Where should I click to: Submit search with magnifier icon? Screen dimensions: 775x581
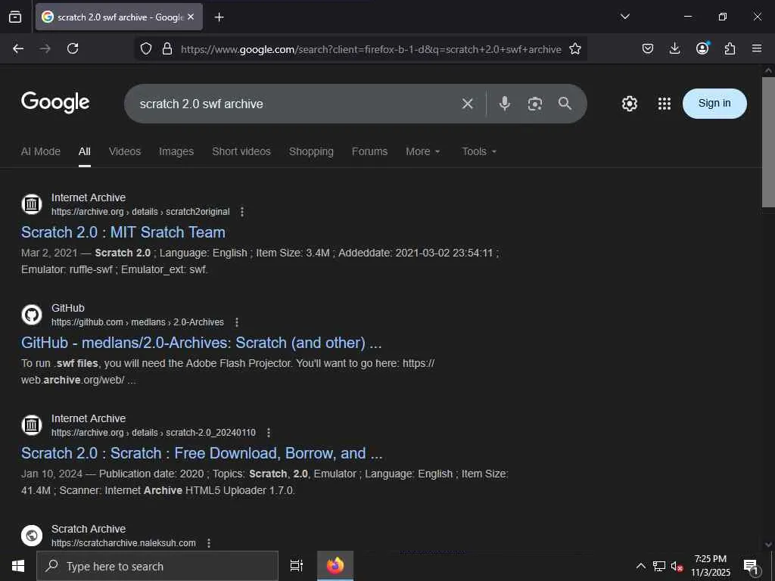[x=565, y=103]
